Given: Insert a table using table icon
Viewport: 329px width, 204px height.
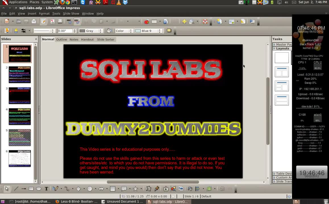Looking at the screenshot, I should pos(154,21).
